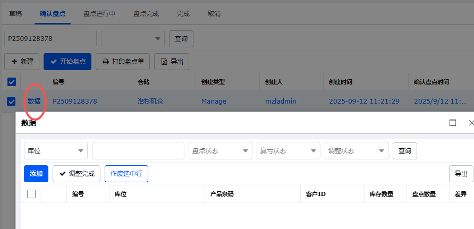The image size is (474, 229).
Task: Click the 新建 plus button
Action: click(22, 62)
